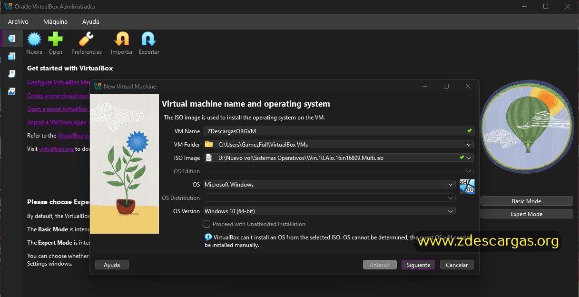The width and height of the screenshot is (579, 297).
Task: Follow the Create a new virtual machine link
Action: pyautogui.click(x=59, y=96)
